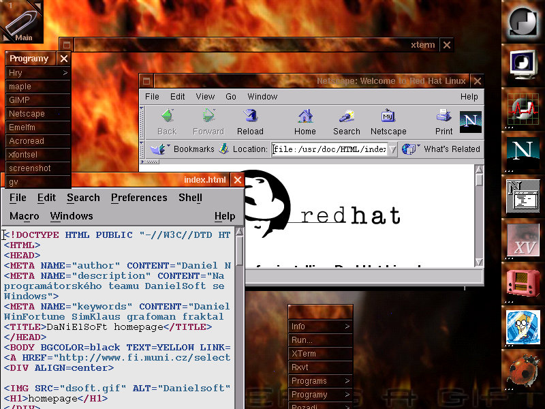Launch GIMP from Programy menu
Image resolution: width=545 pixels, height=409 pixels.
coord(38,100)
